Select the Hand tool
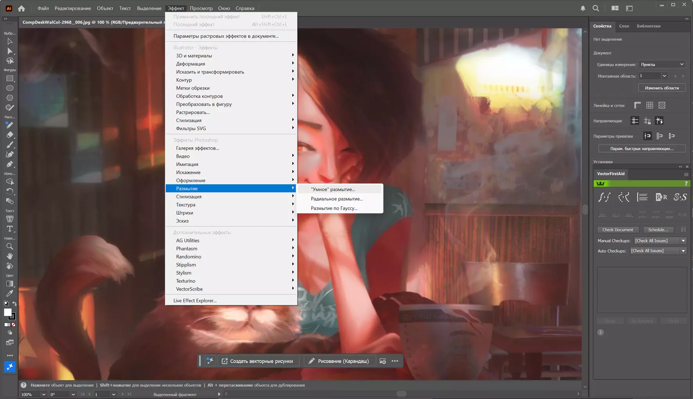 (10, 256)
